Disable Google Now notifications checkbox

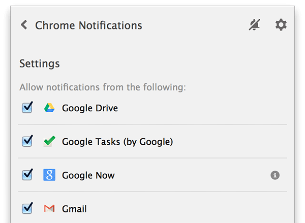coord(27,175)
